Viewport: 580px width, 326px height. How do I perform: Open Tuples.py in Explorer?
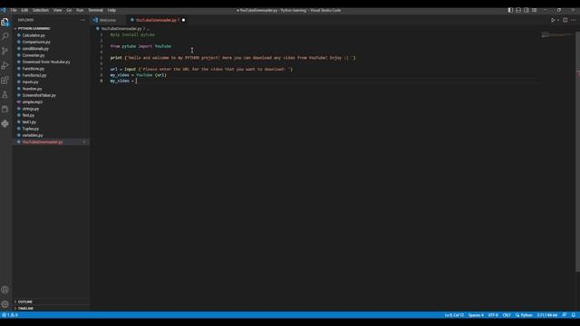tap(30, 129)
